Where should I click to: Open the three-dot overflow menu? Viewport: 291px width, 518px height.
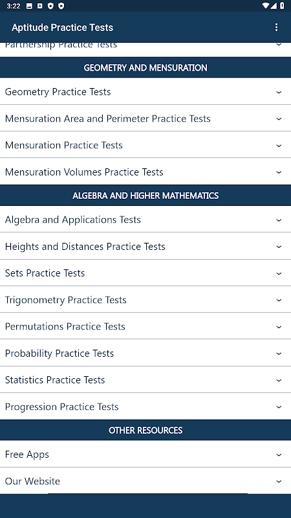point(277,27)
